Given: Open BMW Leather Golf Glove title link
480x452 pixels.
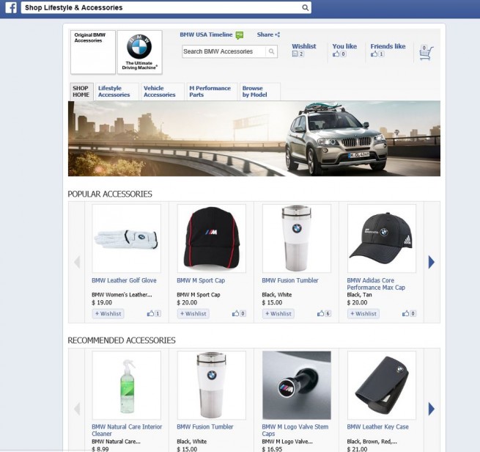Looking at the screenshot, I should (124, 280).
